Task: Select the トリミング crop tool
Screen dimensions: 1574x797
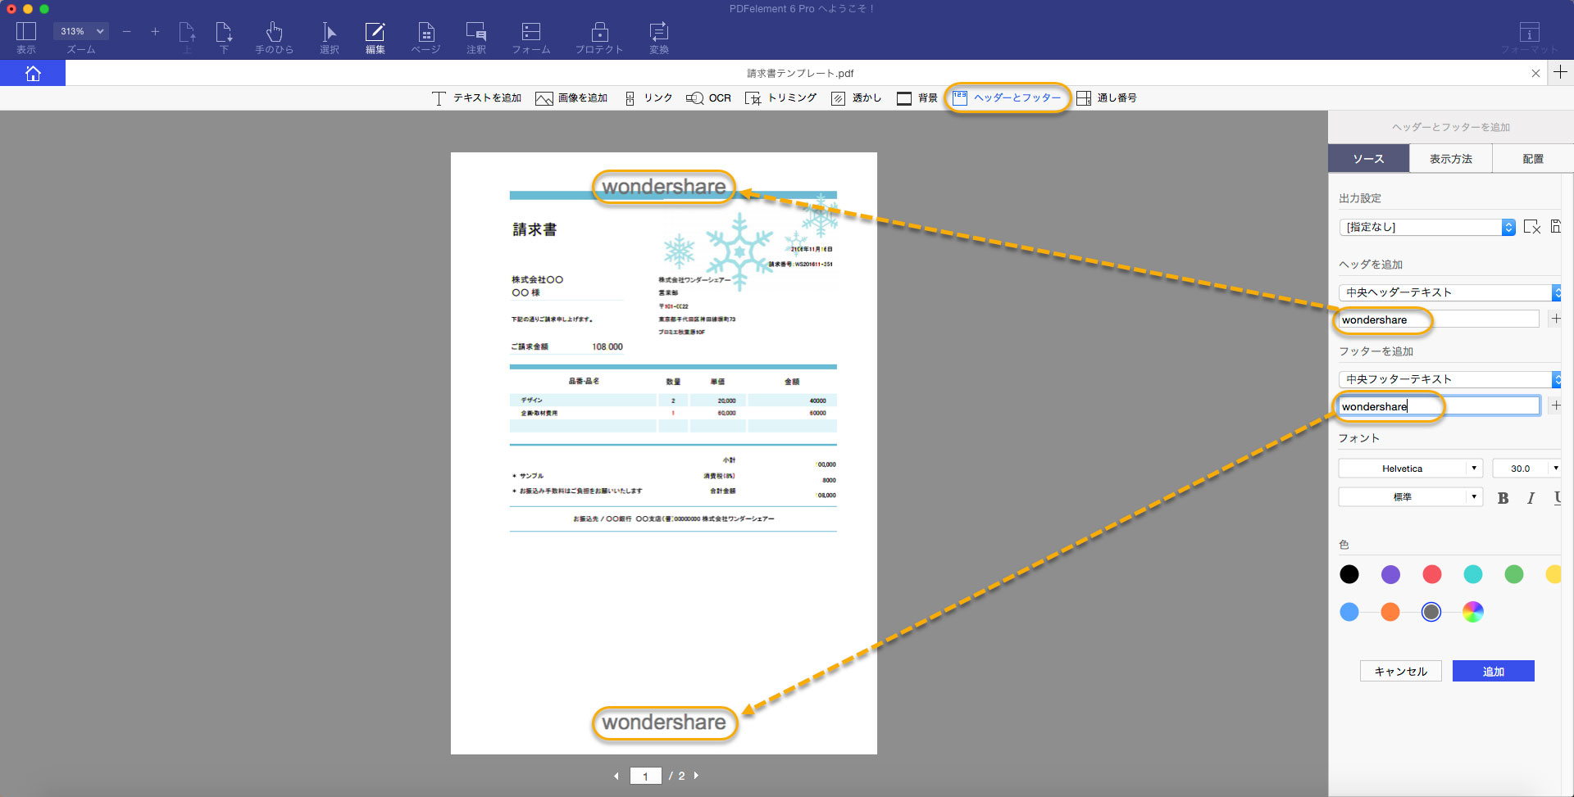Action: (780, 97)
